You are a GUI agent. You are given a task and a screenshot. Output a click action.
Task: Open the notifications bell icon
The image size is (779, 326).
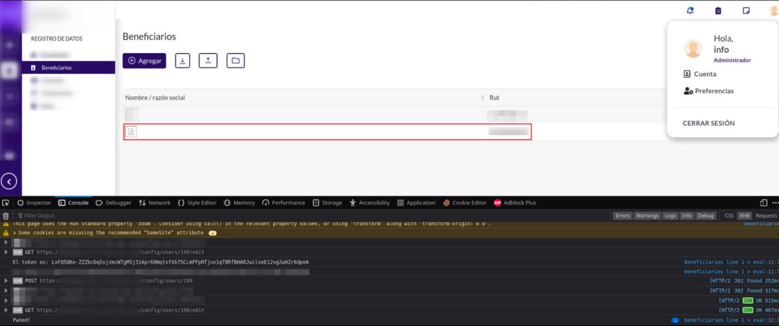coord(690,11)
